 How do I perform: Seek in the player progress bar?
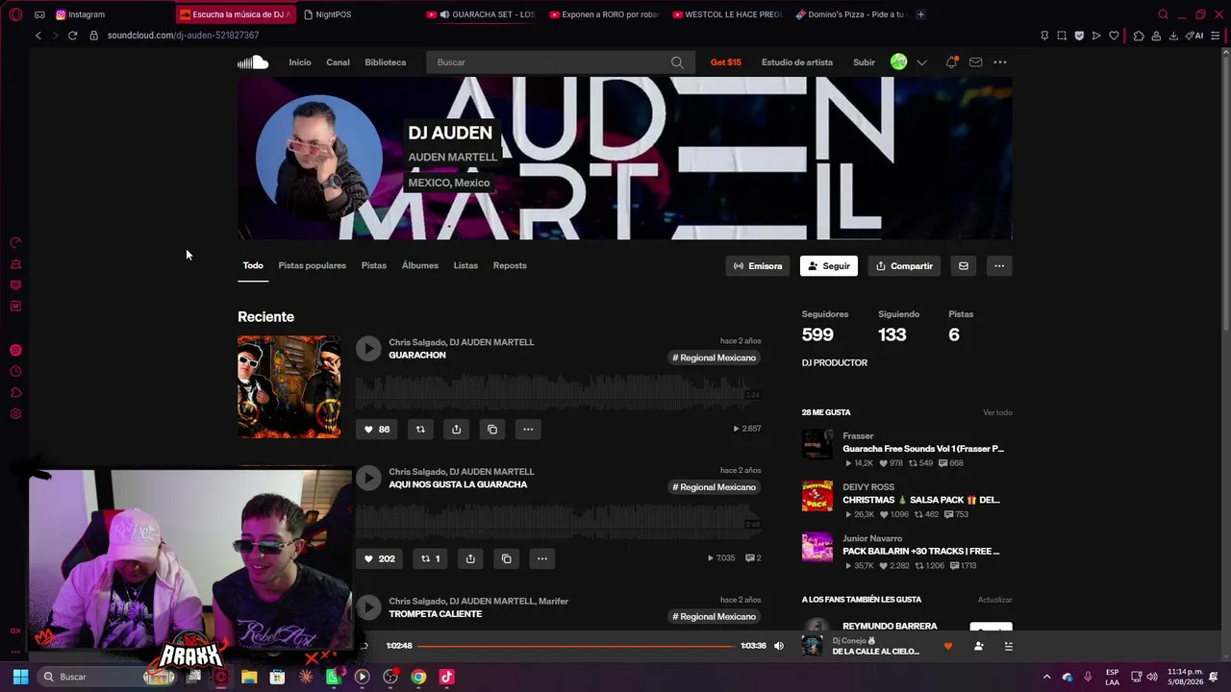575,646
